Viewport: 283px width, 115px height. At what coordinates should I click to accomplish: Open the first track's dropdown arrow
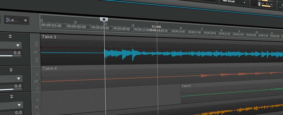click(18, 45)
